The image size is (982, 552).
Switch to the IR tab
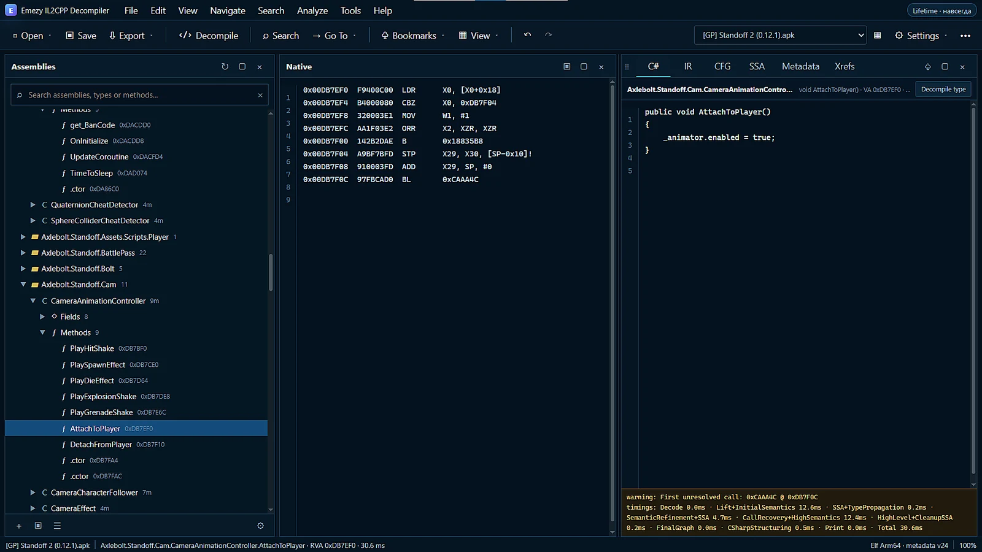688,66
